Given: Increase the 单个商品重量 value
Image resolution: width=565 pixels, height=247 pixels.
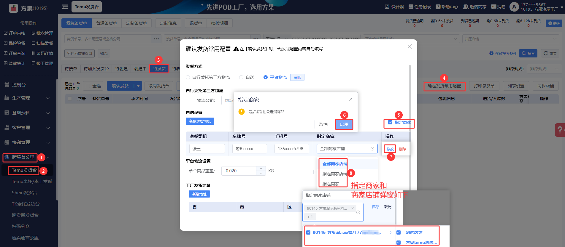Looking at the screenshot, I should pos(261,169).
